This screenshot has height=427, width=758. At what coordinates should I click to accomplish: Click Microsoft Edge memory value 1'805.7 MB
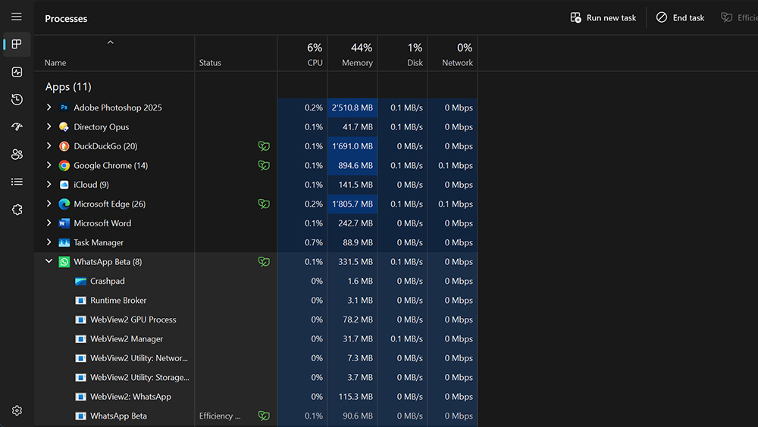pyautogui.click(x=352, y=204)
